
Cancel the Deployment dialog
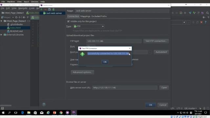(163, 105)
